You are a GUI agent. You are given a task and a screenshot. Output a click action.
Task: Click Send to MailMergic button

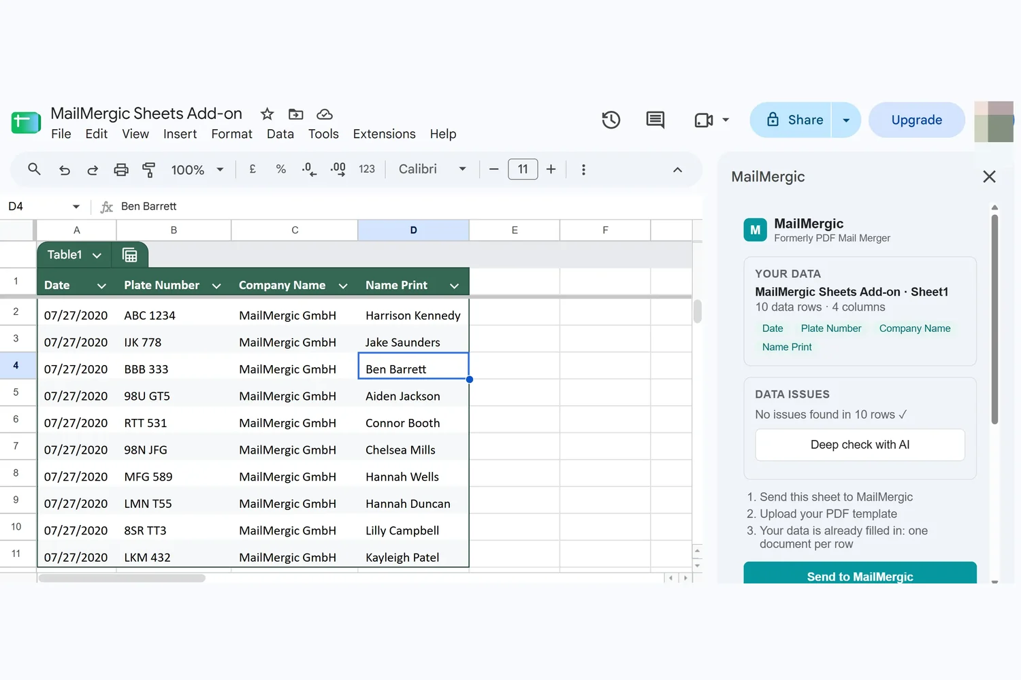click(x=860, y=573)
